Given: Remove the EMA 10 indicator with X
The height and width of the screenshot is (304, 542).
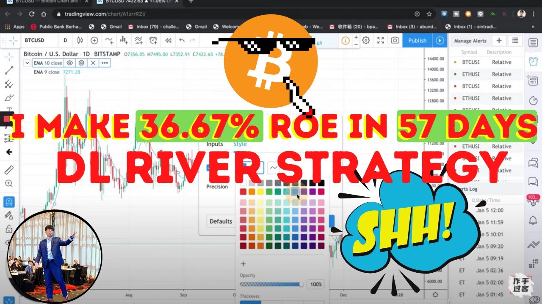Looking at the screenshot, I should click(93, 63).
